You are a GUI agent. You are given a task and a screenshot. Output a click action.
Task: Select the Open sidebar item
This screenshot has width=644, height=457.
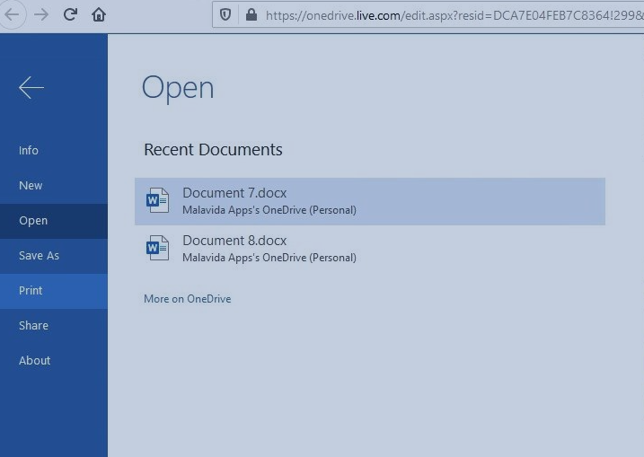pyautogui.click(x=54, y=221)
